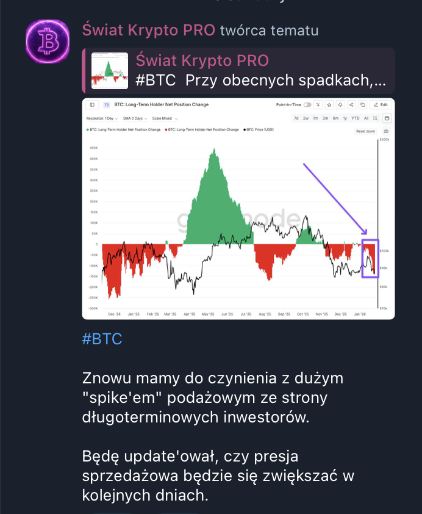Click the star favorite icon on the chart
Image resolution: width=422 pixels, height=514 pixels.
pyautogui.click(x=329, y=105)
